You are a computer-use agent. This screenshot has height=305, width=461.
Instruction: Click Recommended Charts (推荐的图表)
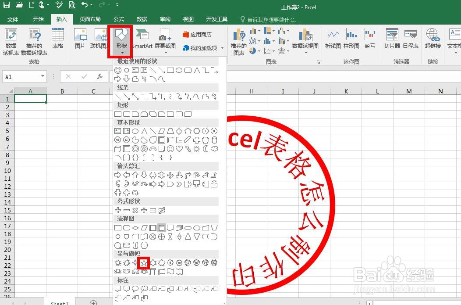[239, 42]
